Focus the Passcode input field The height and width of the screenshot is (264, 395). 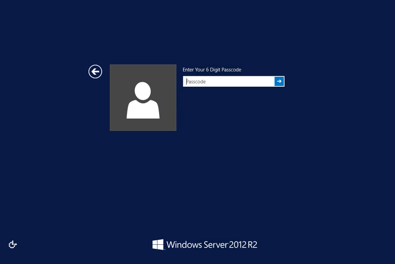tap(229, 81)
